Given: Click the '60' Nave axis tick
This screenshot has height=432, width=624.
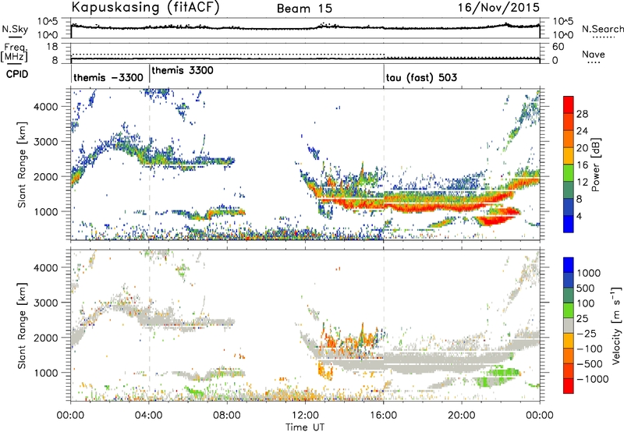Looking at the screenshot, I should [558, 47].
